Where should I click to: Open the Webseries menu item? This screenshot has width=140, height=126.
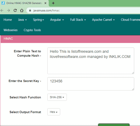point(11,30)
